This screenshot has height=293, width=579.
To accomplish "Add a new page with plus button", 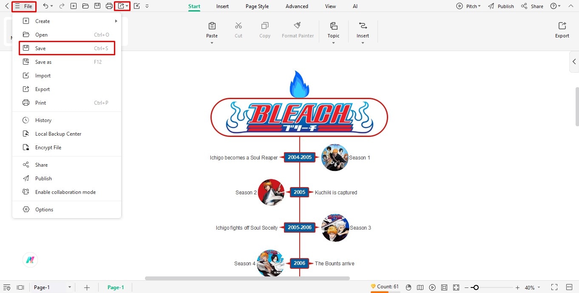I will [87, 287].
